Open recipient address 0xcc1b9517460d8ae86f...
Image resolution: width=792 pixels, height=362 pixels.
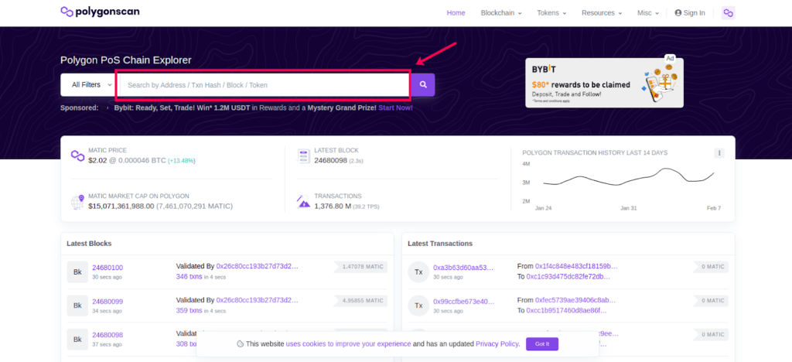point(566,310)
